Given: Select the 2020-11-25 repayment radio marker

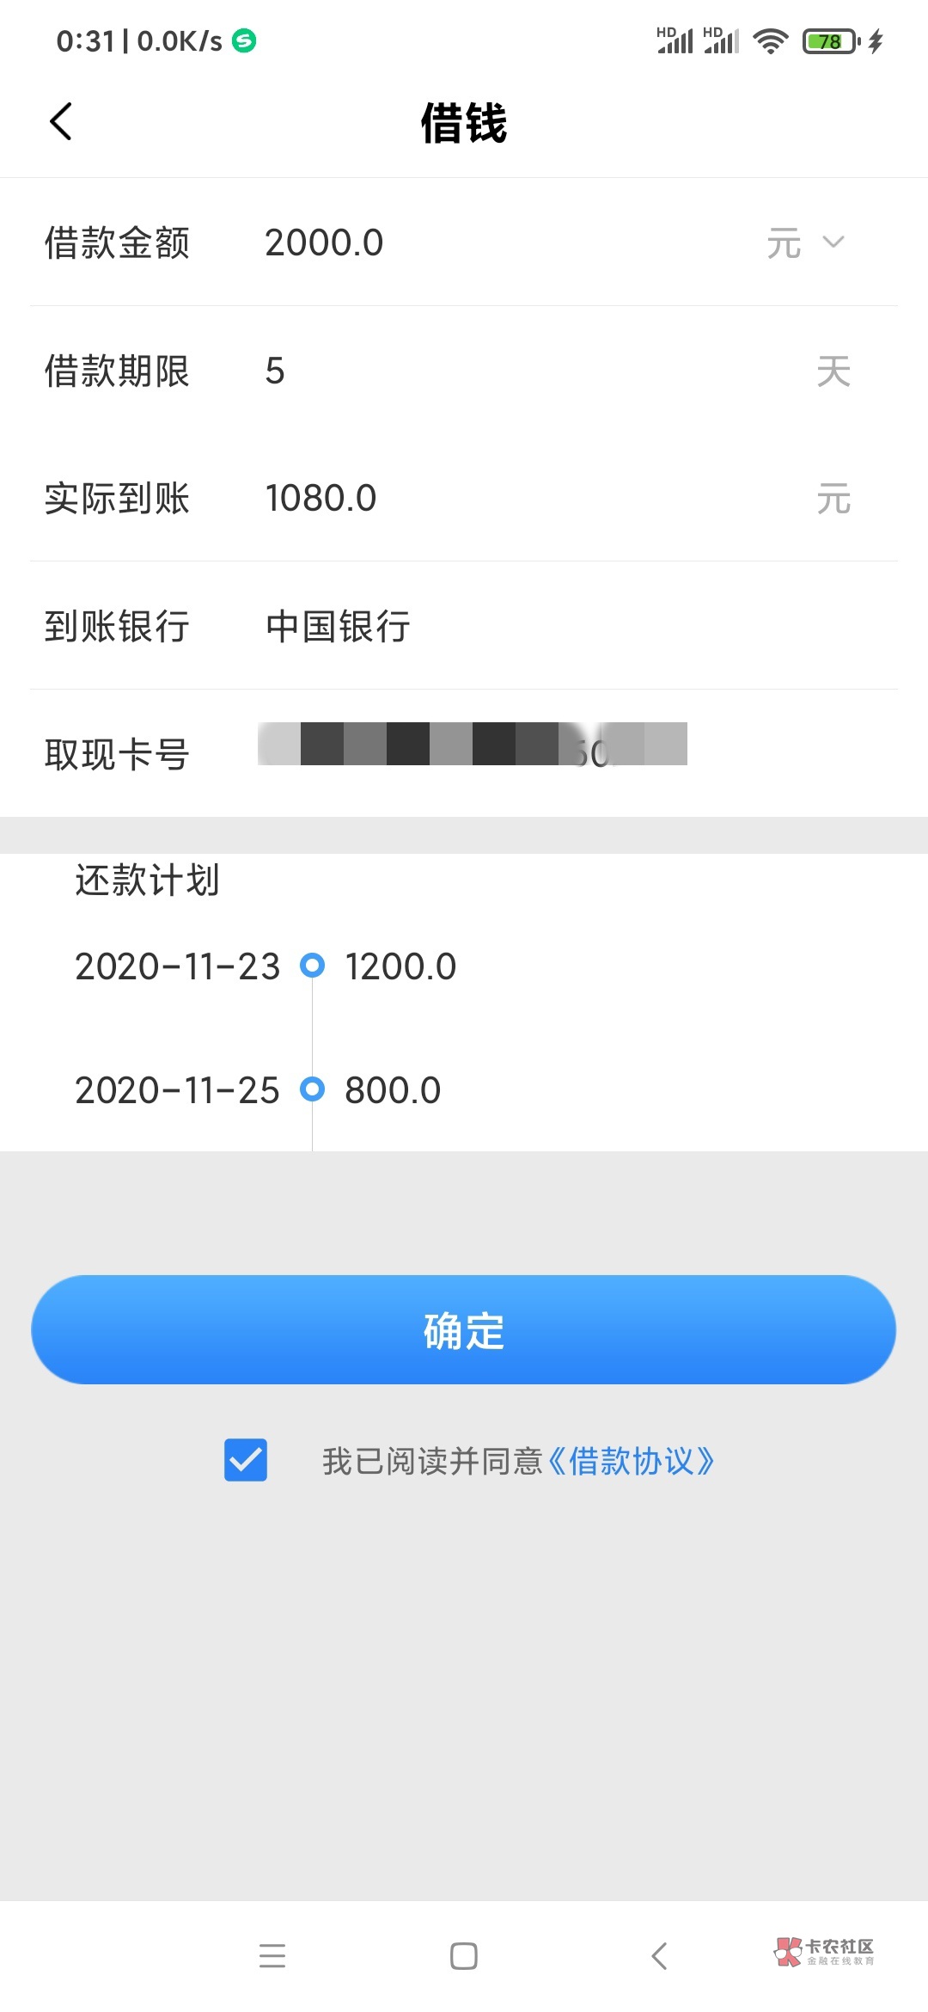Looking at the screenshot, I should 312,1089.
